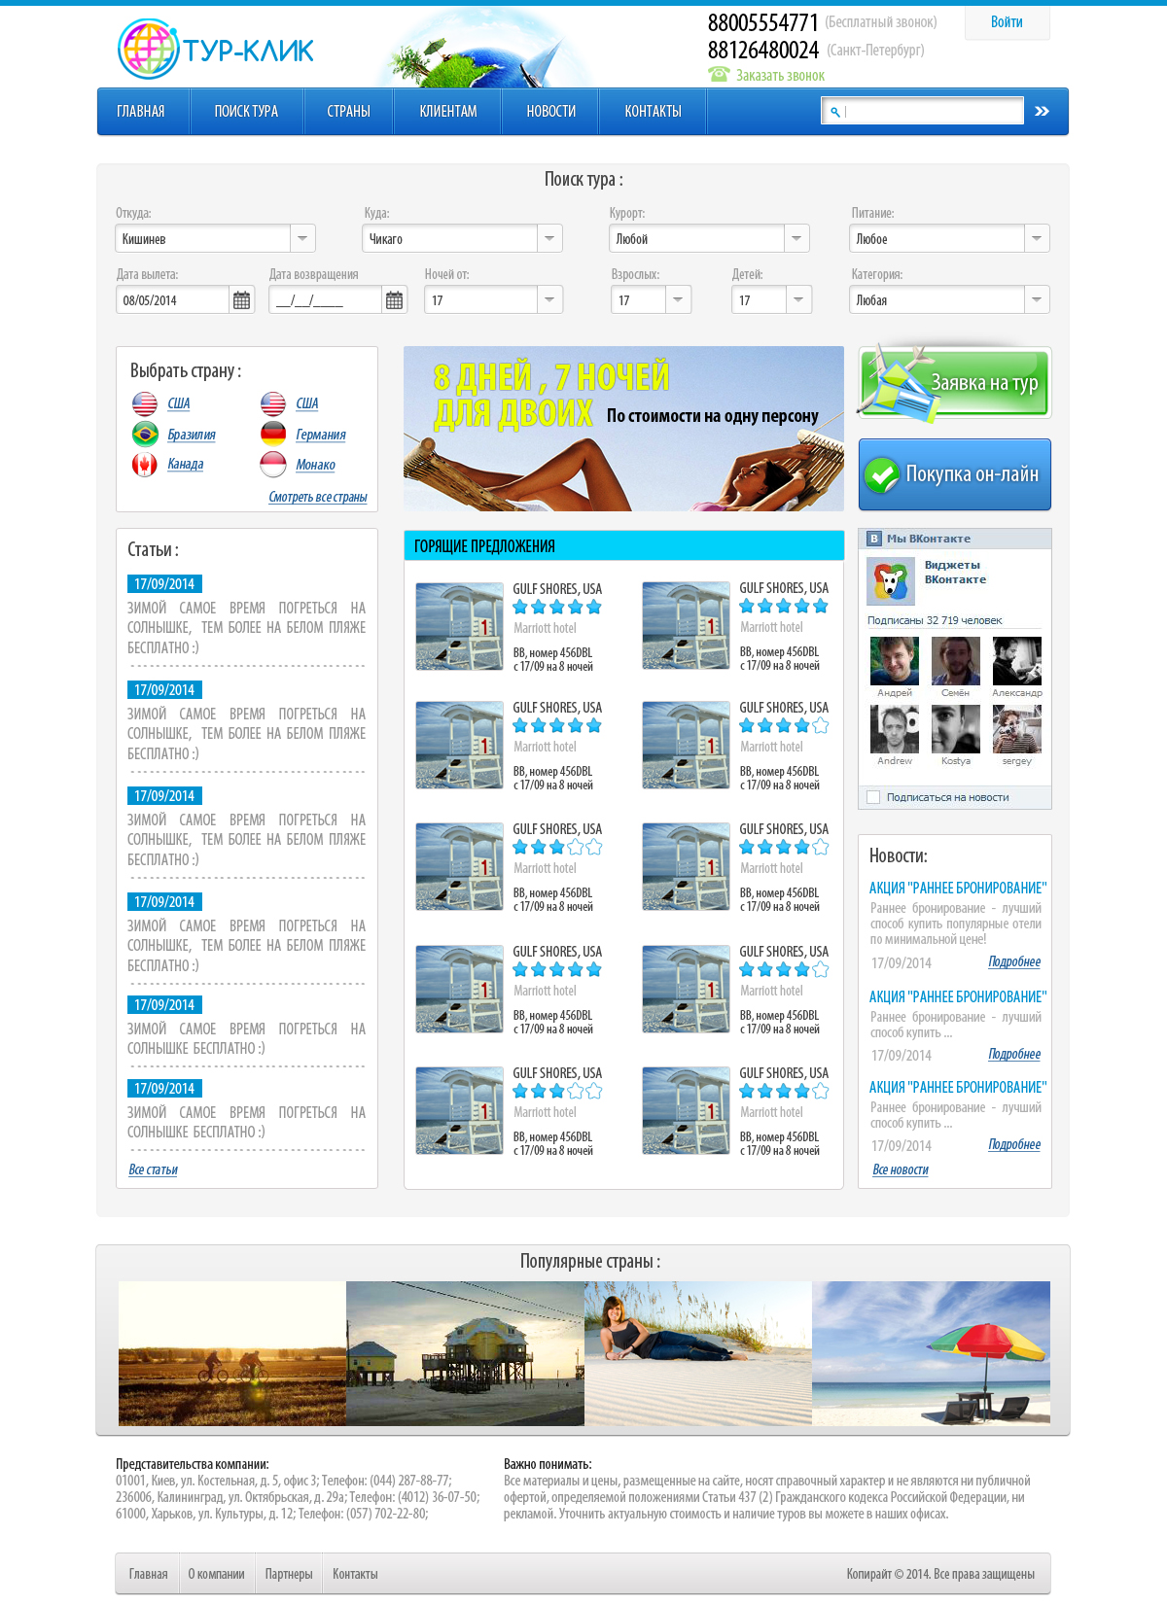1167x1605 pixels.
Task: Click the Покупка он-лайн button
Action: pyautogui.click(x=955, y=474)
